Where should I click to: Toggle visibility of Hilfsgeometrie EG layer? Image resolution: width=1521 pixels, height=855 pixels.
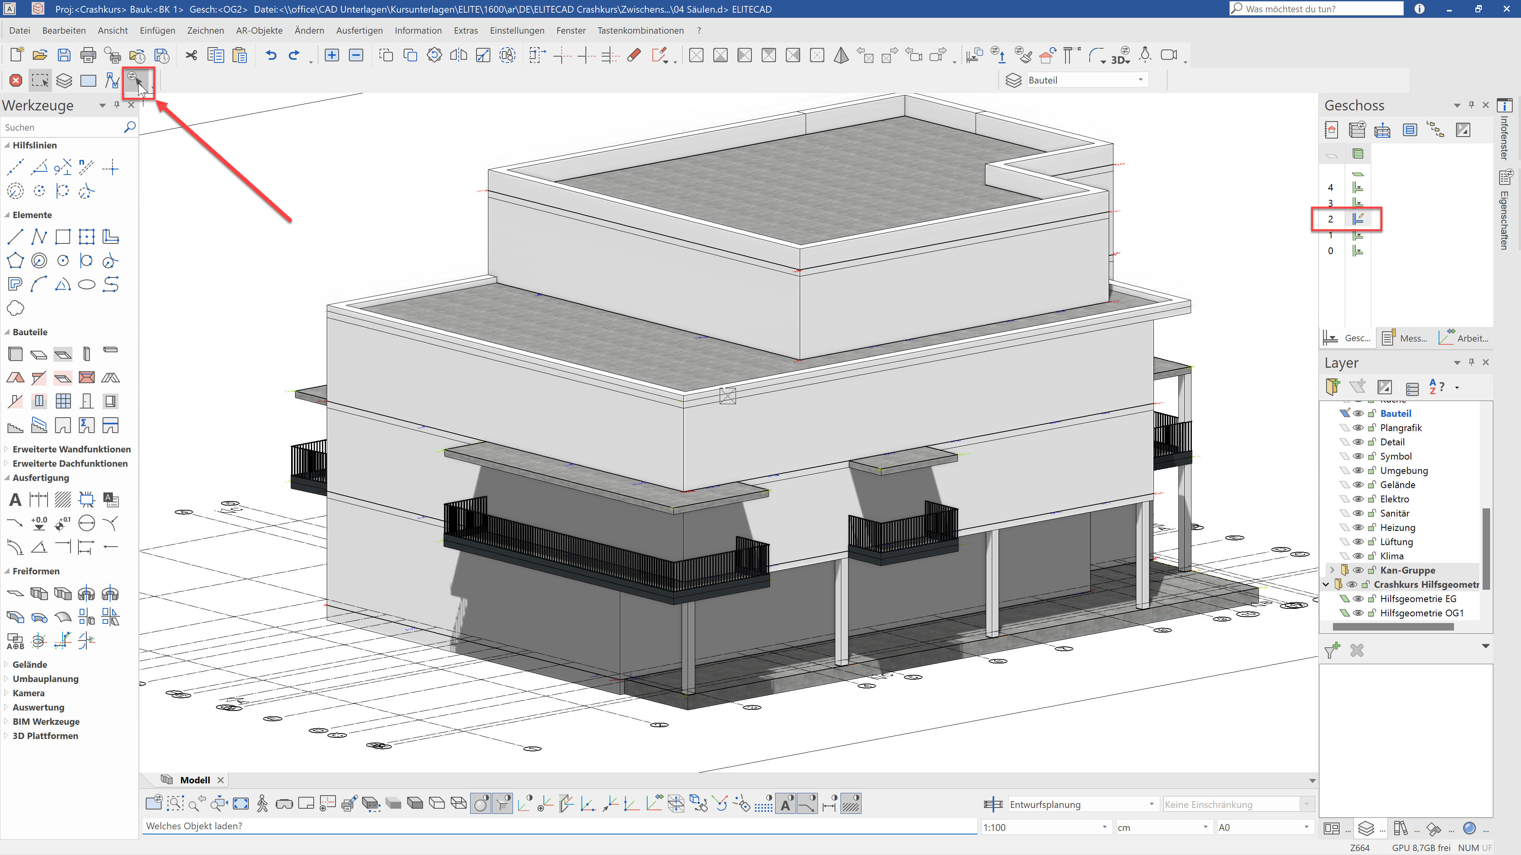coord(1358,599)
